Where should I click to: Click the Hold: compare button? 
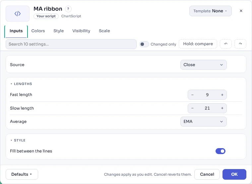point(198,44)
